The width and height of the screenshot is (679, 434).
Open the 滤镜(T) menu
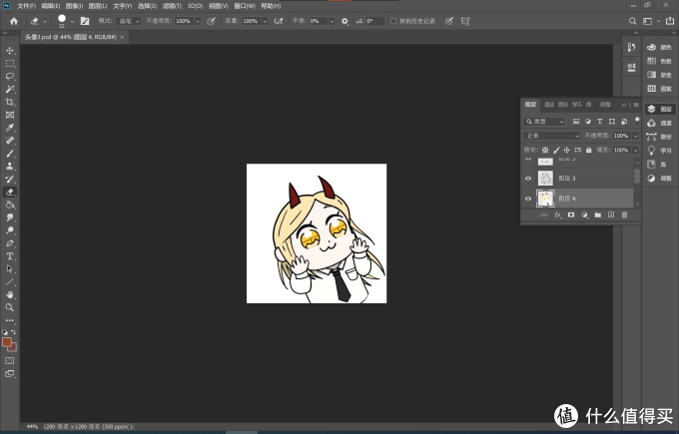coord(172,6)
